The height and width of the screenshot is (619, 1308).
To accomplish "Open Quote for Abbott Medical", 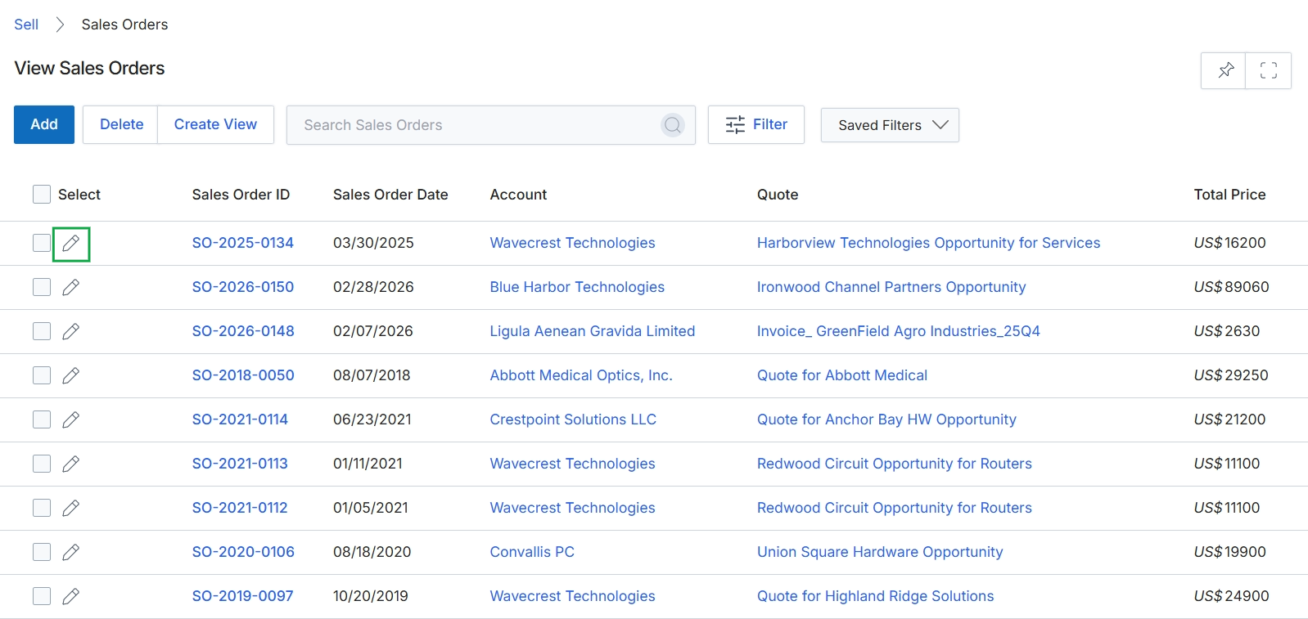I will pyautogui.click(x=842, y=375).
